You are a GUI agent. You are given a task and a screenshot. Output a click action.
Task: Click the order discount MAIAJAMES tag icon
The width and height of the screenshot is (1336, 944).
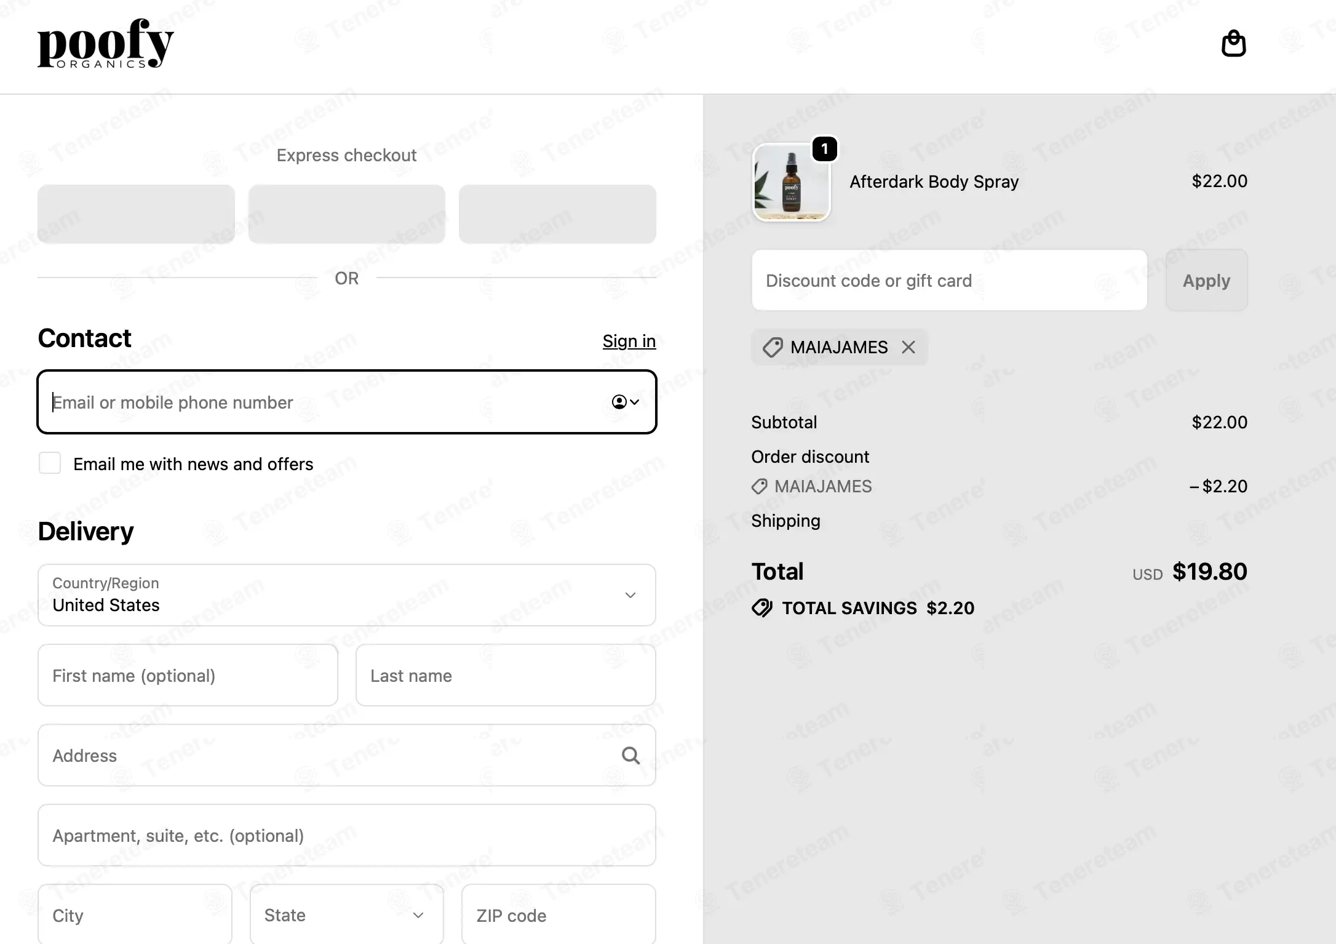click(760, 486)
